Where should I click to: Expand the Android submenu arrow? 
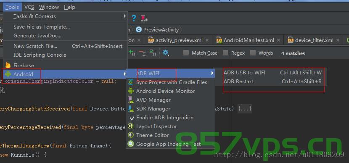point(124,74)
